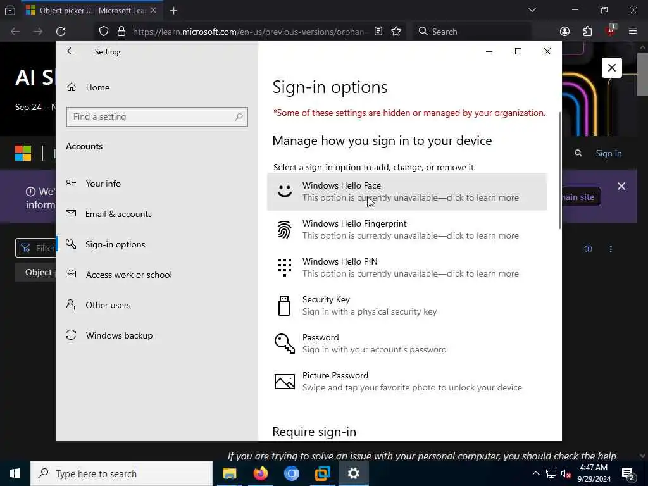
Task: Select the Windows Hello PIN option
Action: pyautogui.click(x=407, y=268)
